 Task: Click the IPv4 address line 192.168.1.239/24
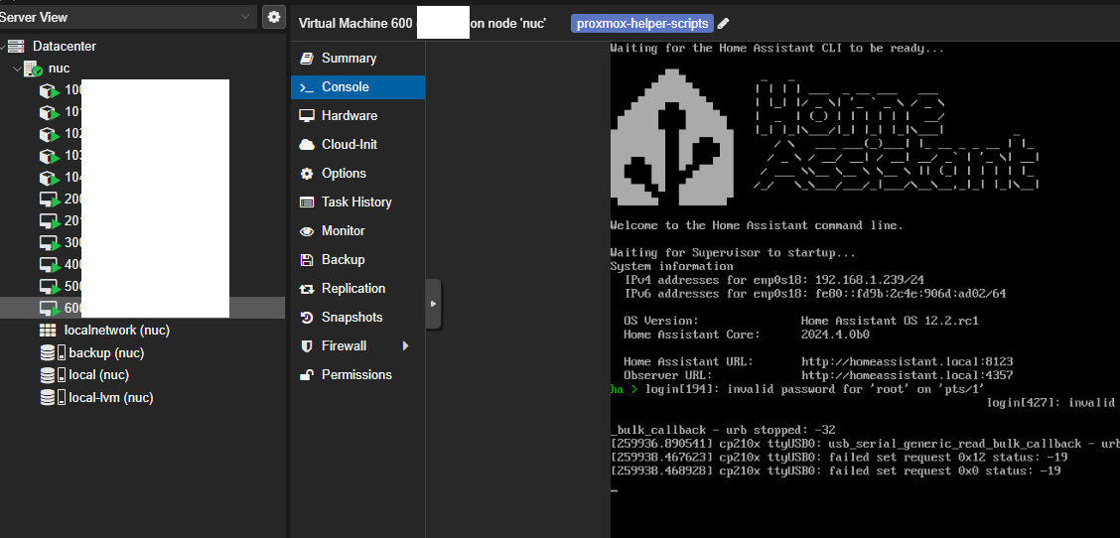pos(774,280)
